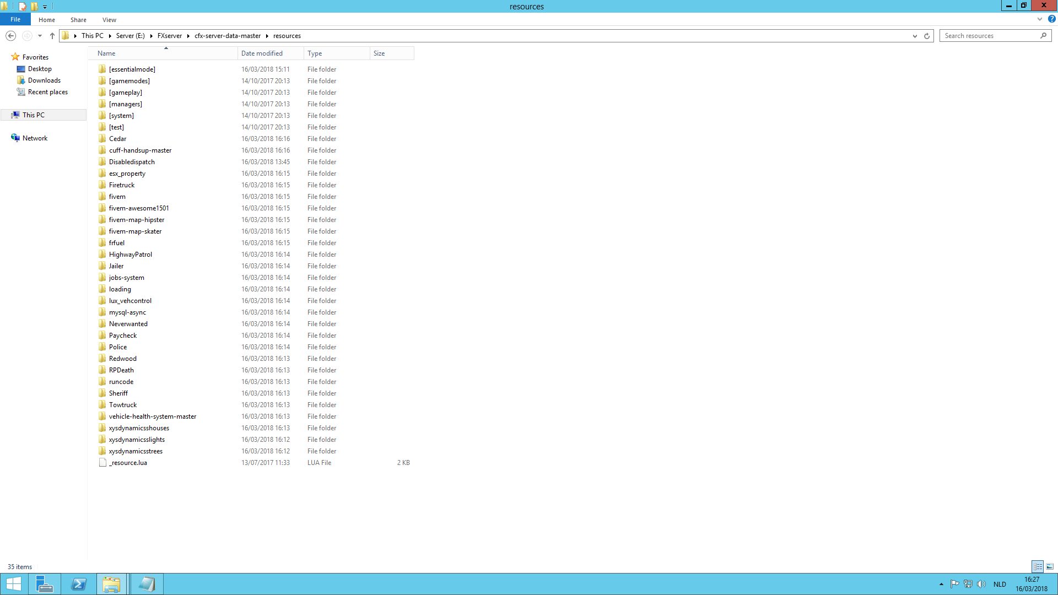
Task: Click the Downloads icon in Favorites
Action: (21, 80)
